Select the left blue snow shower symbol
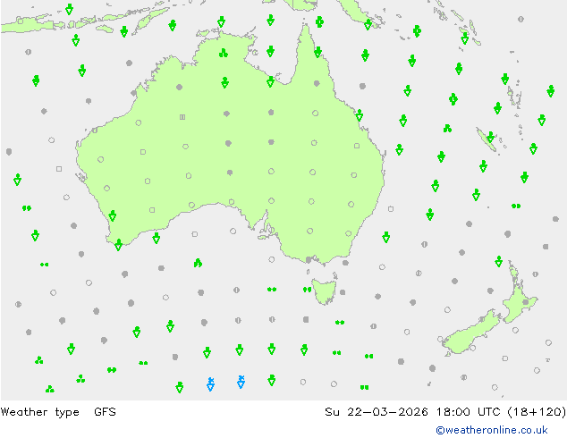 [x=210, y=384]
